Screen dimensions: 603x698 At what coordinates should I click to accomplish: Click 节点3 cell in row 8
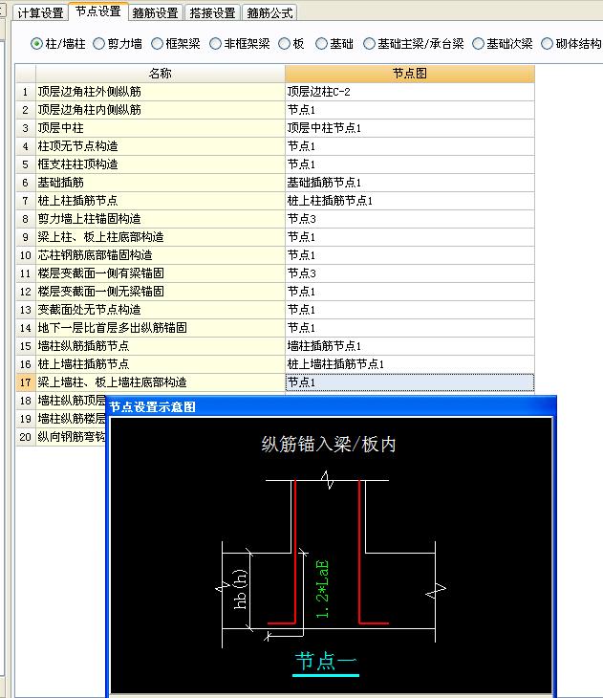pyautogui.click(x=410, y=219)
